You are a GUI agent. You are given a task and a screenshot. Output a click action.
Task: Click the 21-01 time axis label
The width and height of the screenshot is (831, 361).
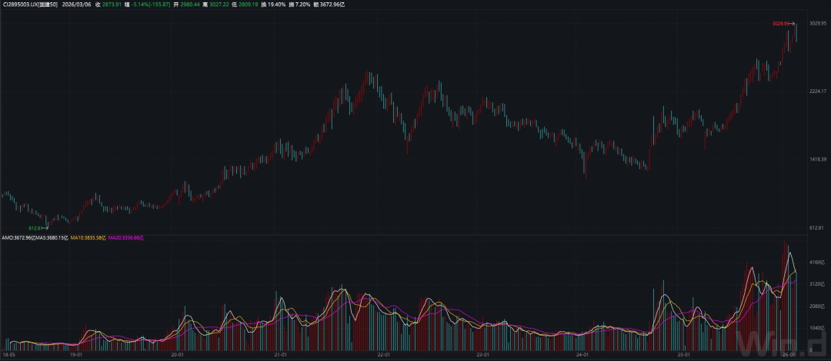(280, 355)
